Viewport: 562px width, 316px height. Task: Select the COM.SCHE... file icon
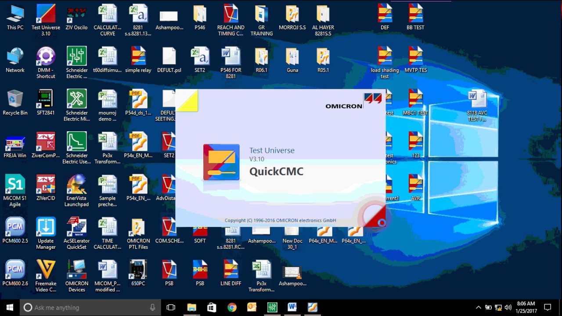pos(169,230)
